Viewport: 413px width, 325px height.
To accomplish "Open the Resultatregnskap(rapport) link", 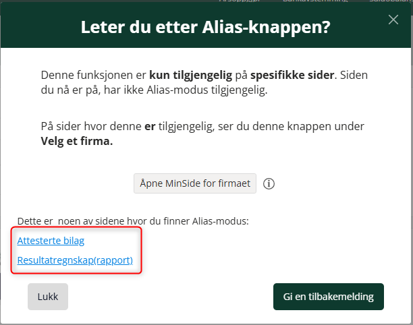I will pyautogui.click(x=75, y=260).
